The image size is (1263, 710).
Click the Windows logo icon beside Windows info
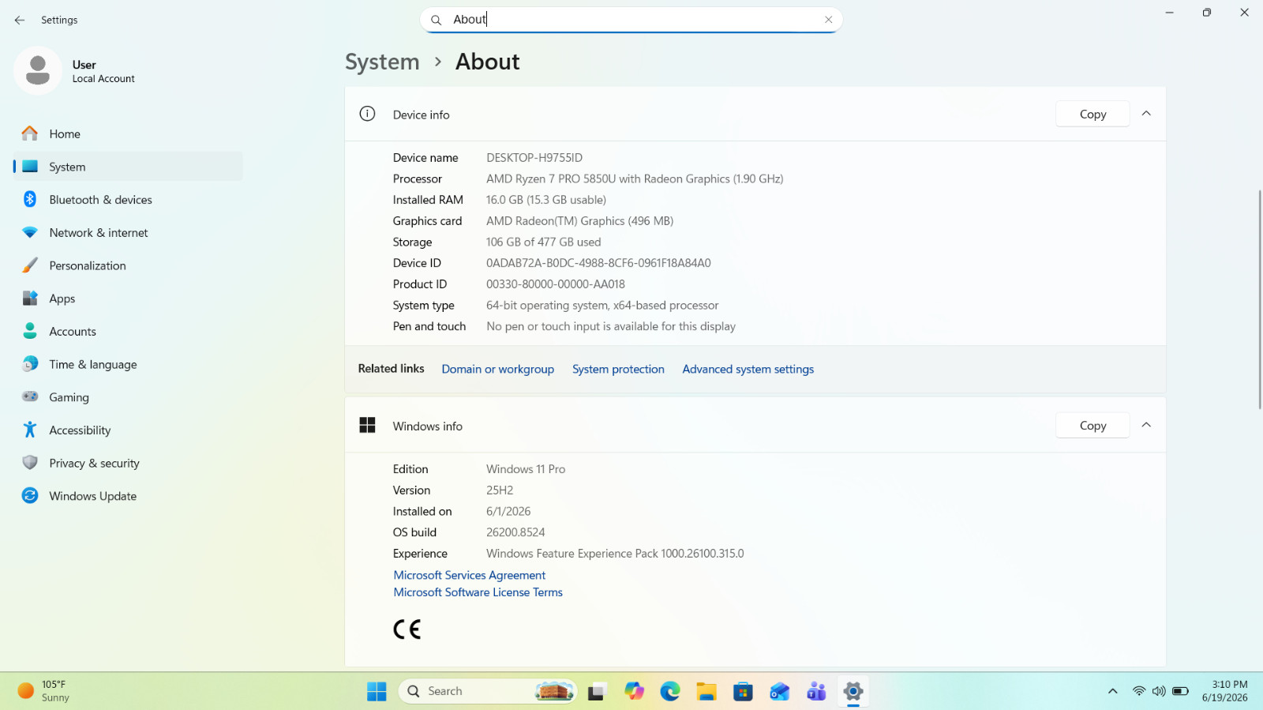(x=367, y=425)
